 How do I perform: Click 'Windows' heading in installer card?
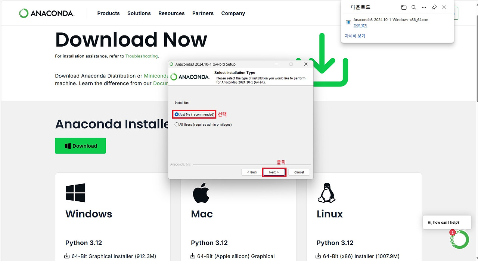[x=89, y=214]
